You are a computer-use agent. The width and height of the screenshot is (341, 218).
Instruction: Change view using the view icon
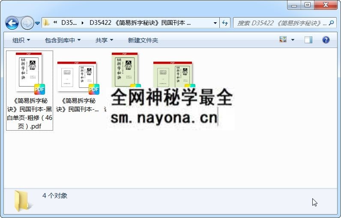click(283, 39)
